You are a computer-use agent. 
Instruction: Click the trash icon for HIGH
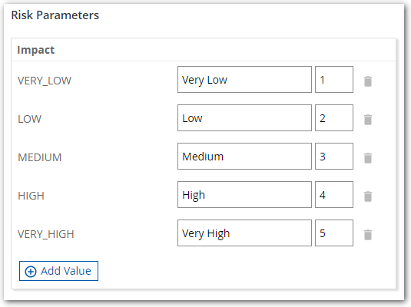coord(368,196)
